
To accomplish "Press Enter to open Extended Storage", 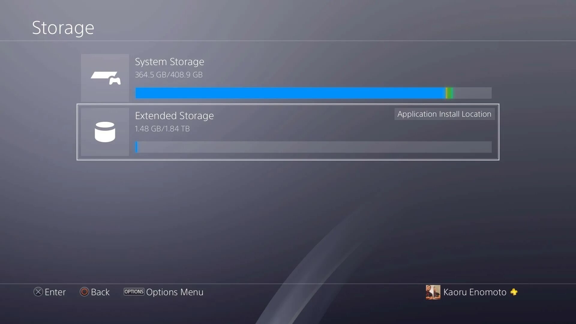I will (288, 132).
